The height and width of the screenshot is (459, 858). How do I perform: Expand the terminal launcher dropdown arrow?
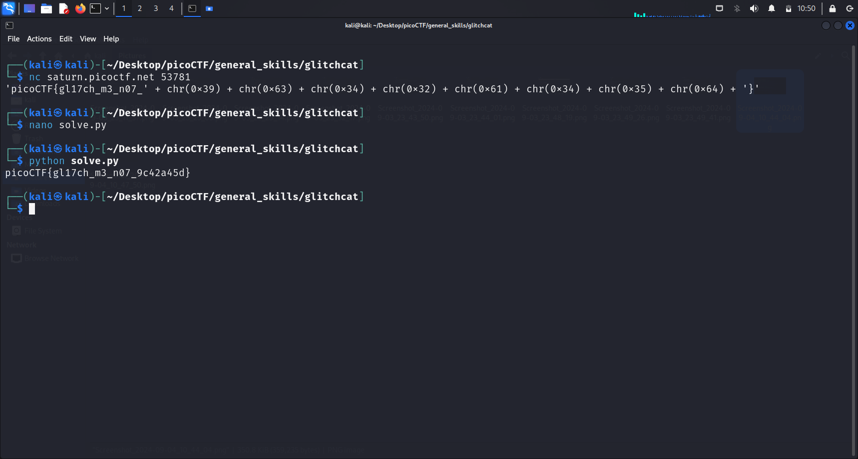click(107, 8)
